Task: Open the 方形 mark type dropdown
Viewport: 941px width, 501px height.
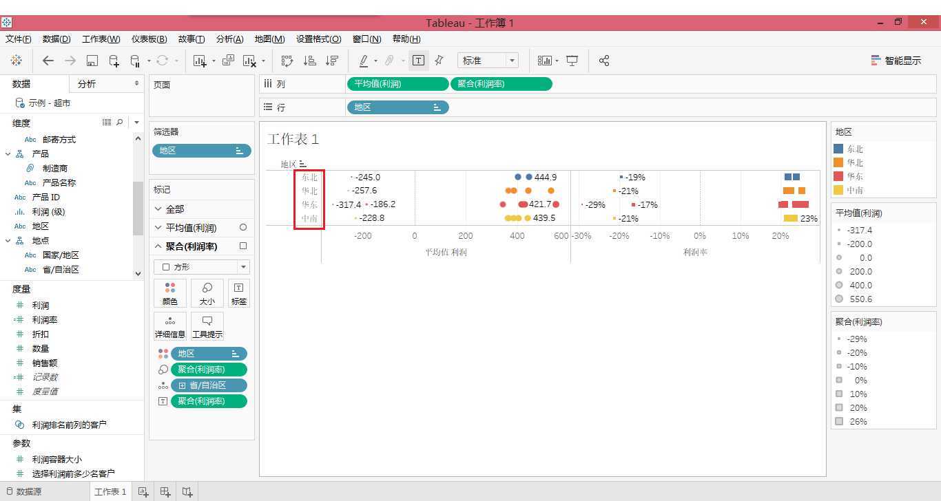Action: [202, 267]
